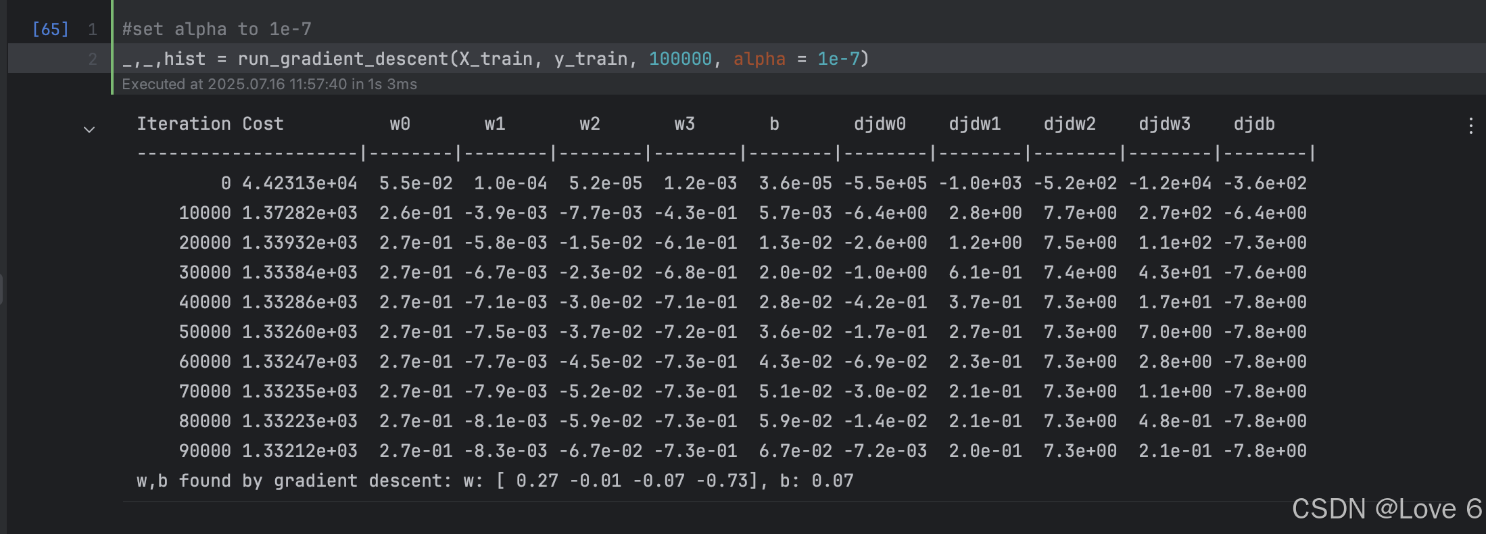Click line number 1 in the cell gutter
1486x534 pixels.
(93, 29)
